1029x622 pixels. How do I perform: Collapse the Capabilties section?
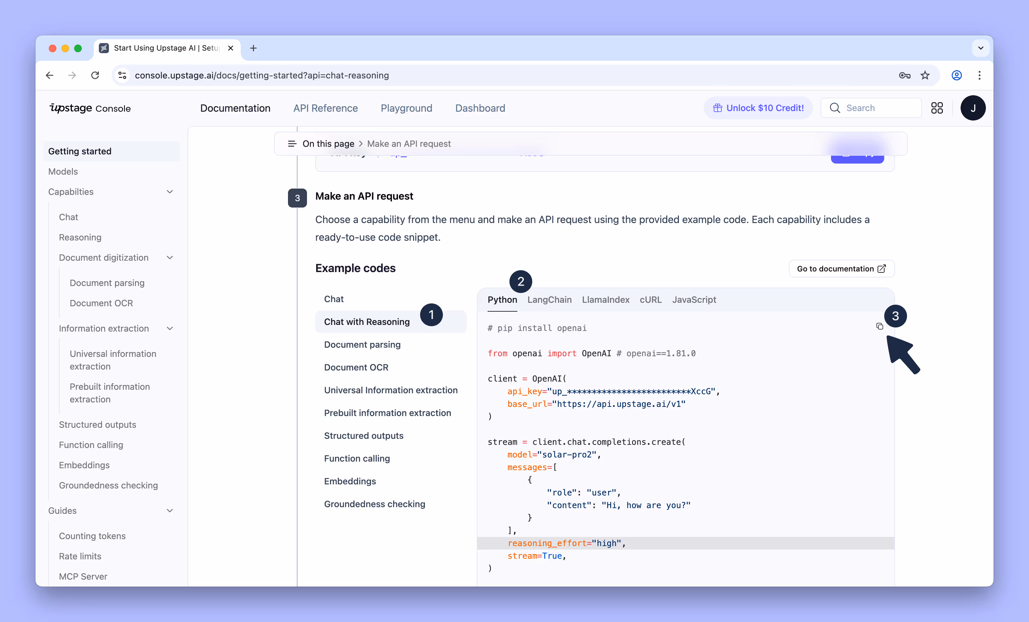pyautogui.click(x=169, y=192)
